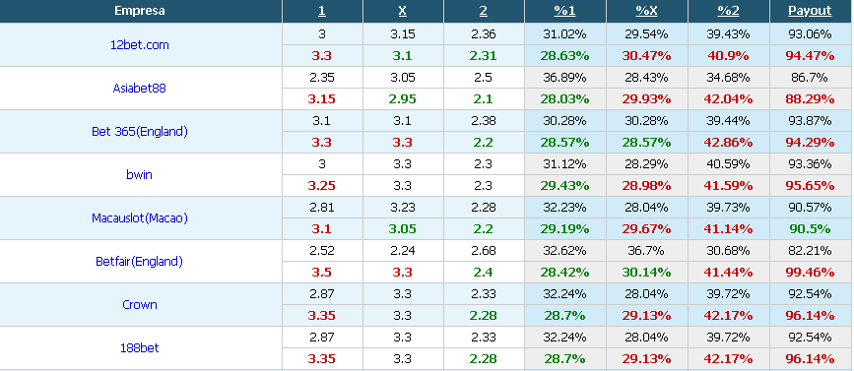The width and height of the screenshot is (854, 371).
Task: Sort table by %2 header
Action: (728, 11)
